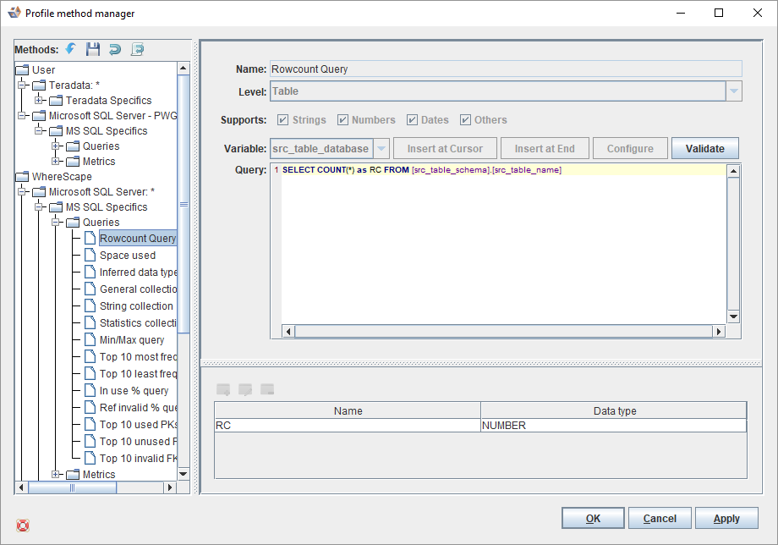Select the Top 10 unused method

point(138,441)
